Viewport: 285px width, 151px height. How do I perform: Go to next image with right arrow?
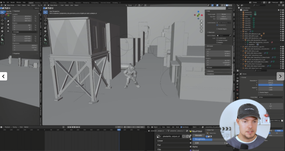click(x=280, y=76)
